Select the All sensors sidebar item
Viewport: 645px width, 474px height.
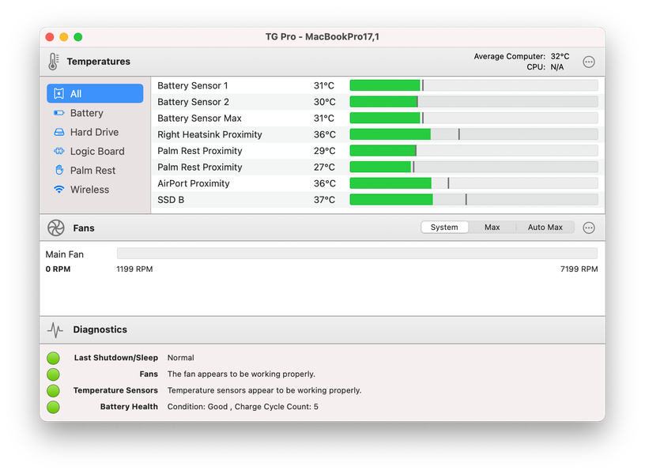95,93
